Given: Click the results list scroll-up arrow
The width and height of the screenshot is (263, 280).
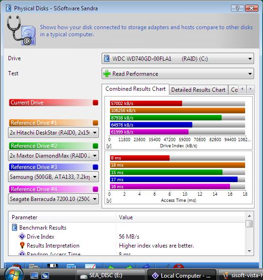Looking at the screenshot, I should [249, 216].
